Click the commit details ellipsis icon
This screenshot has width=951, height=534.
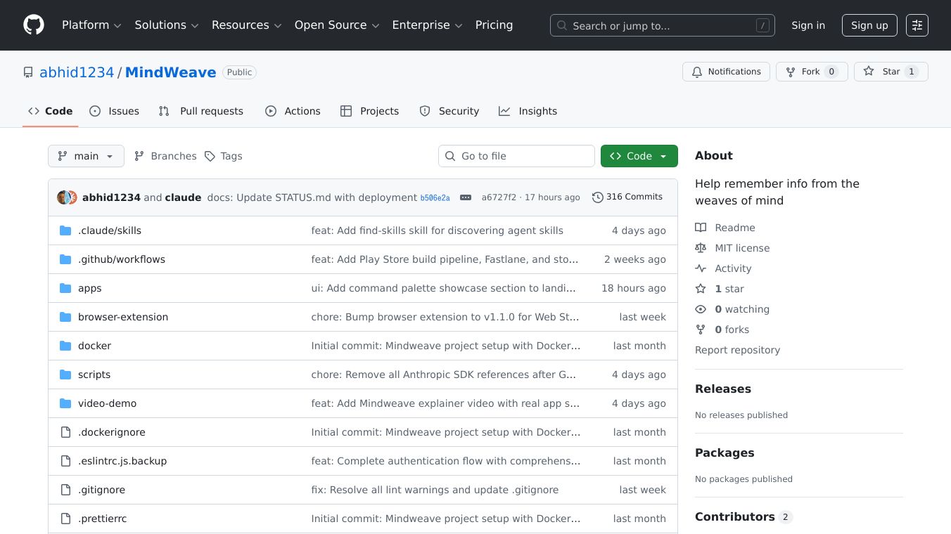[x=466, y=197]
